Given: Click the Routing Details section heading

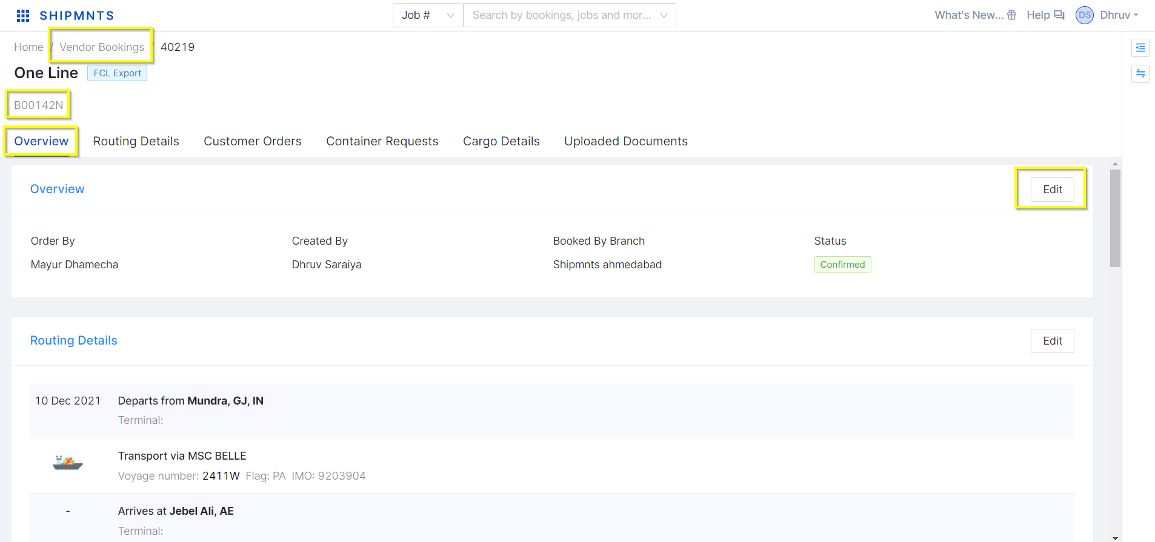Looking at the screenshot, I should 74,340.
